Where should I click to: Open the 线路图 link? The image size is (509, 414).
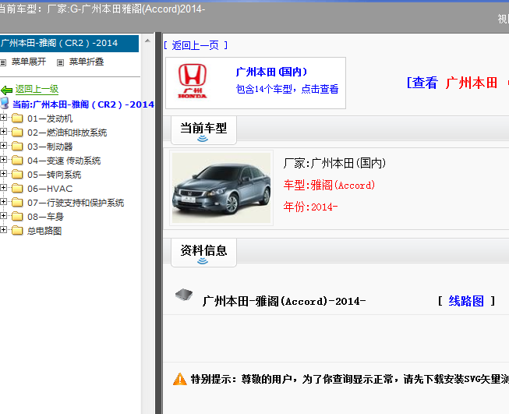[x=466, y=301]
